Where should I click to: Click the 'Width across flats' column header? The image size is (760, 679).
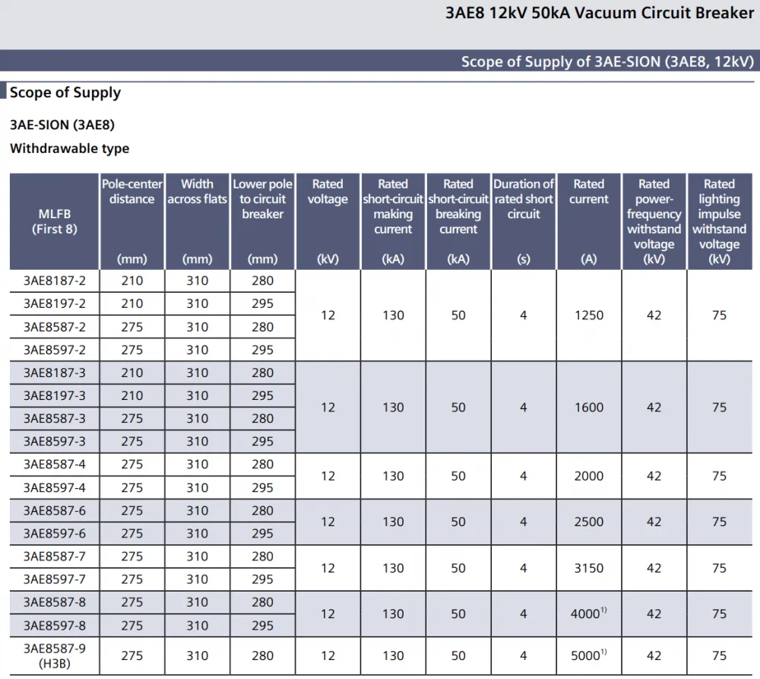(198, 221)
